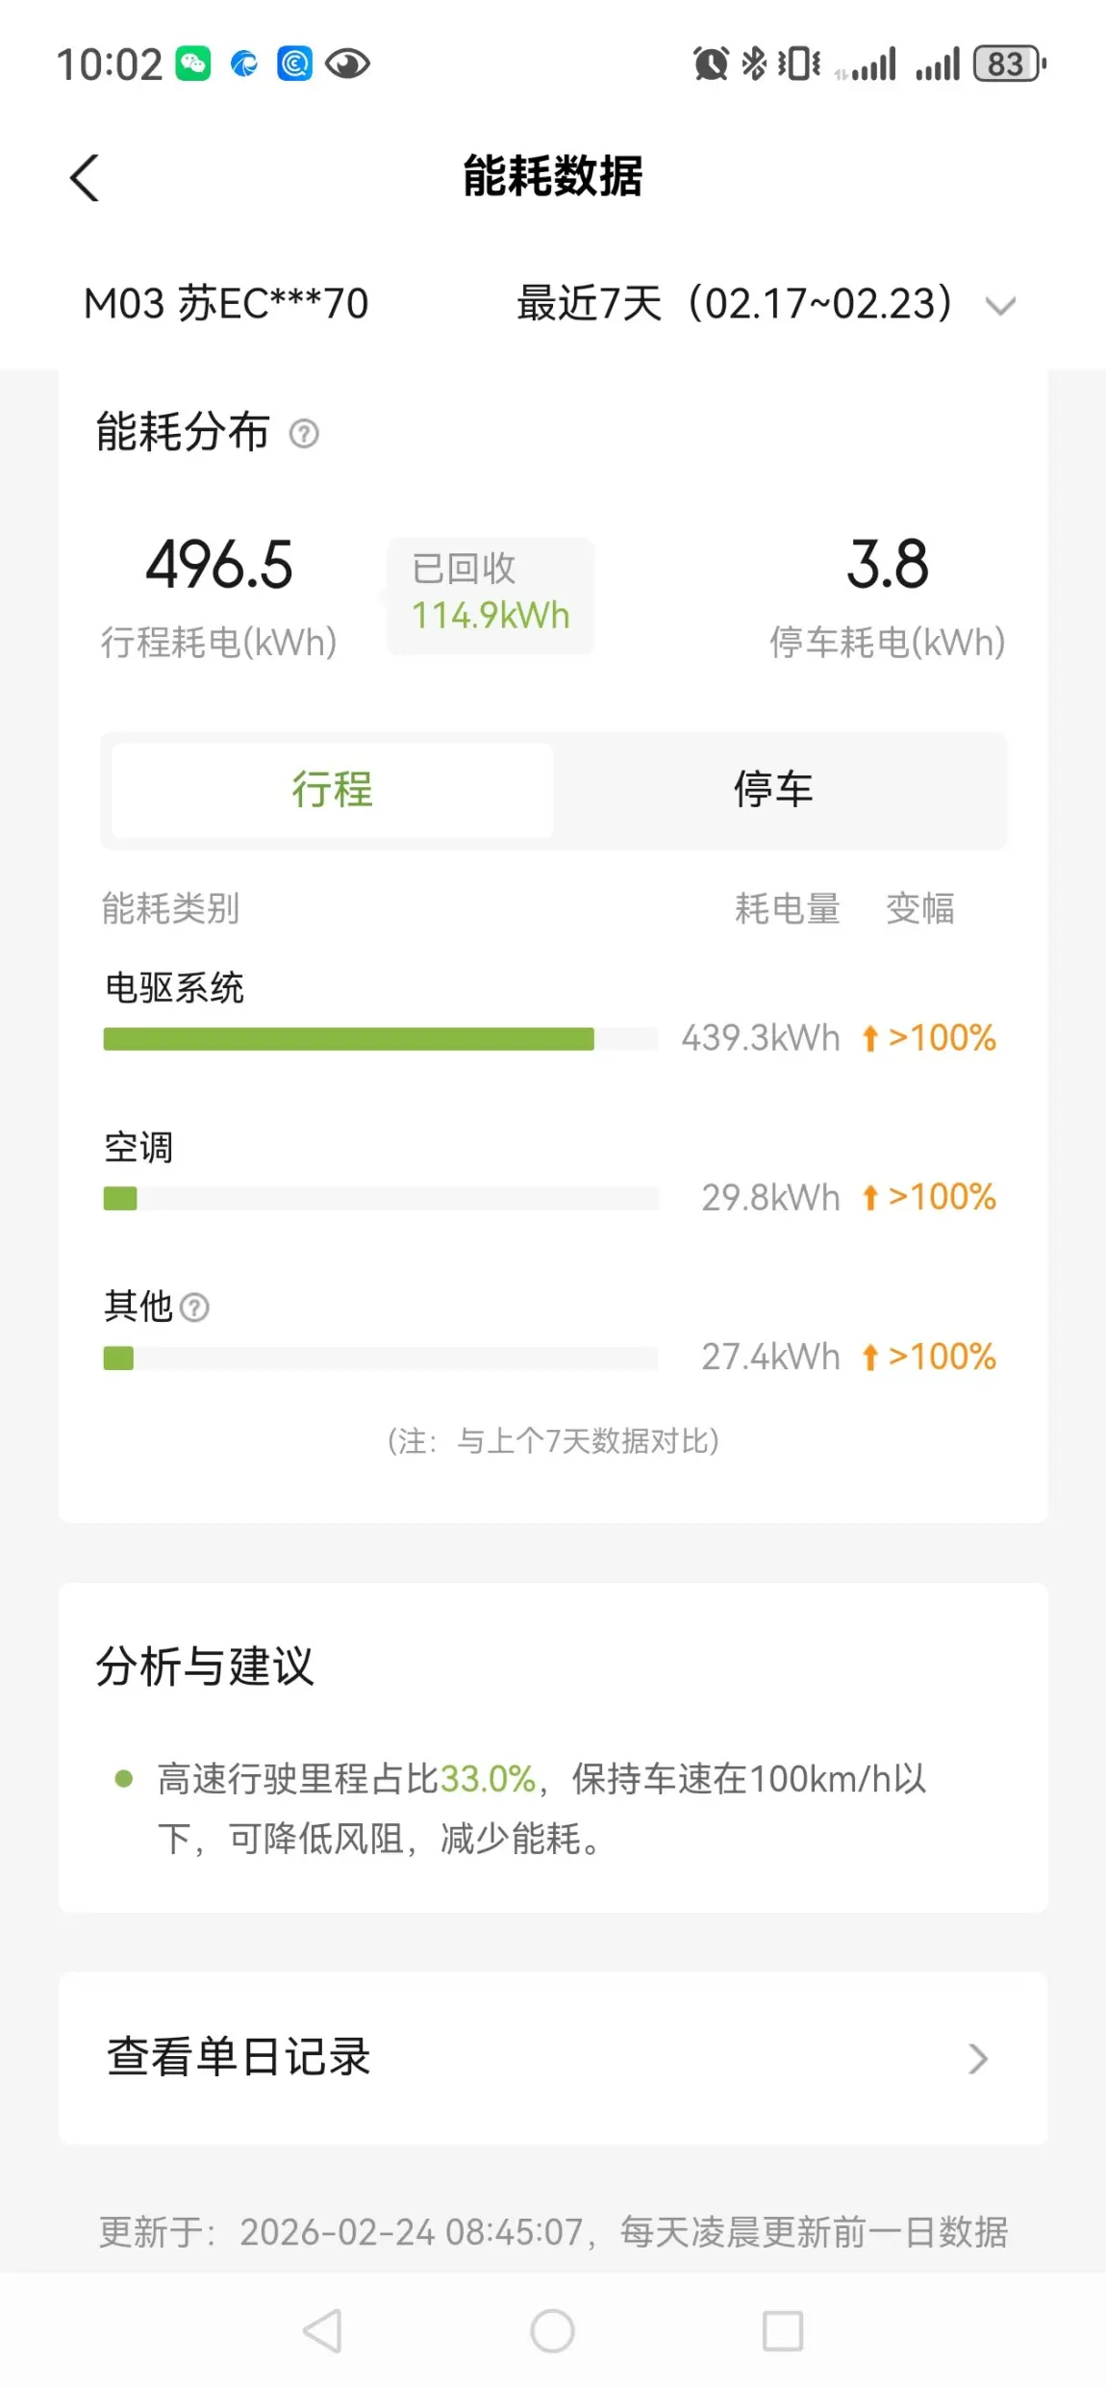Open help for 能耗分布 section
Viewport: 1106px width, 2389px height.
coord(304,434)
